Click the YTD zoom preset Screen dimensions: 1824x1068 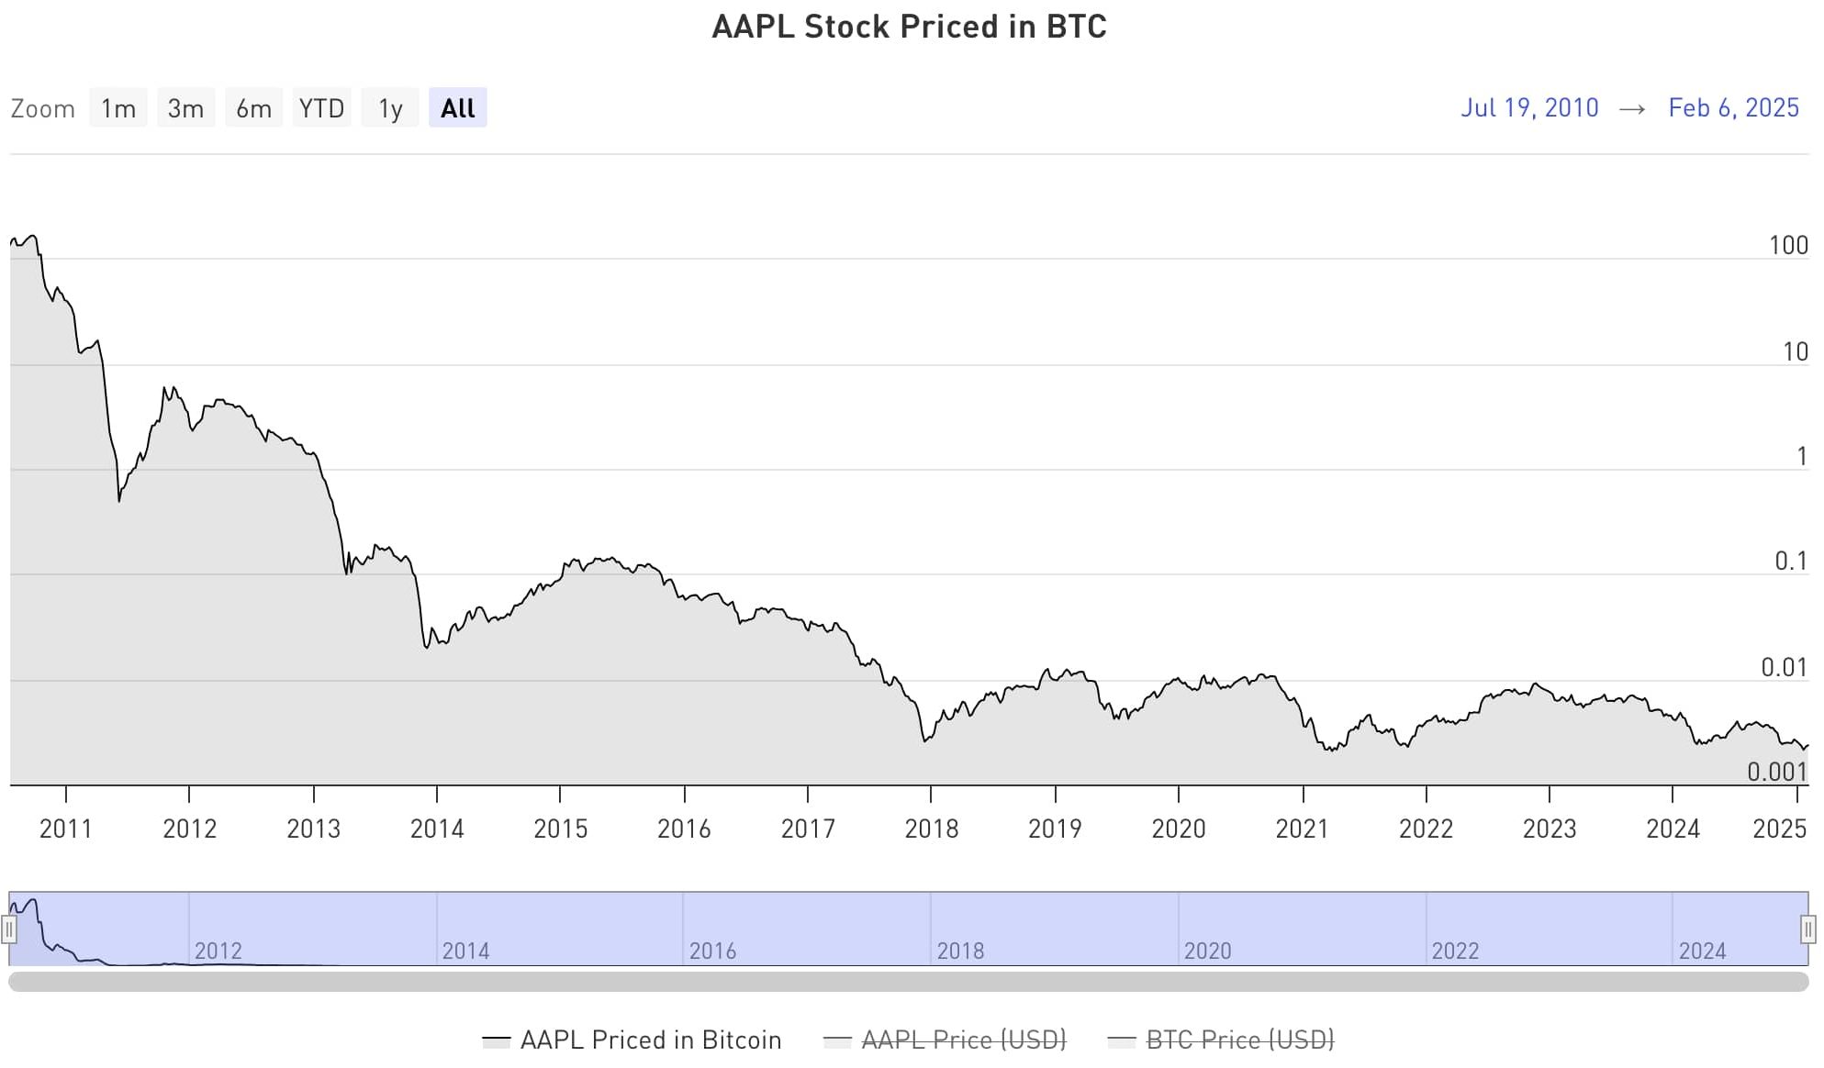(x=321, y=107)
